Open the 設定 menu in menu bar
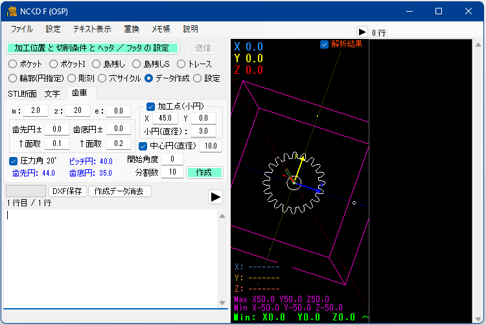Image resolution: width=486 pixels, height=325 pixels. tap(53, 29)
